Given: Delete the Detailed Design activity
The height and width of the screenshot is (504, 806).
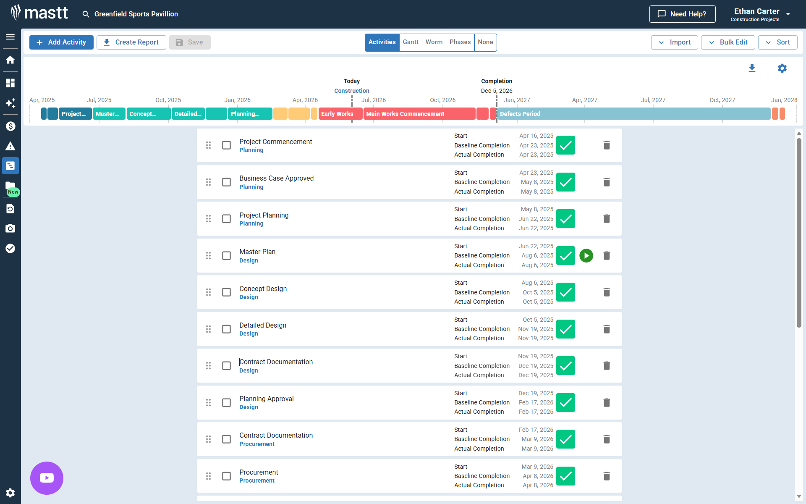Looking at the screenshot, I should [x=607, y=329].
